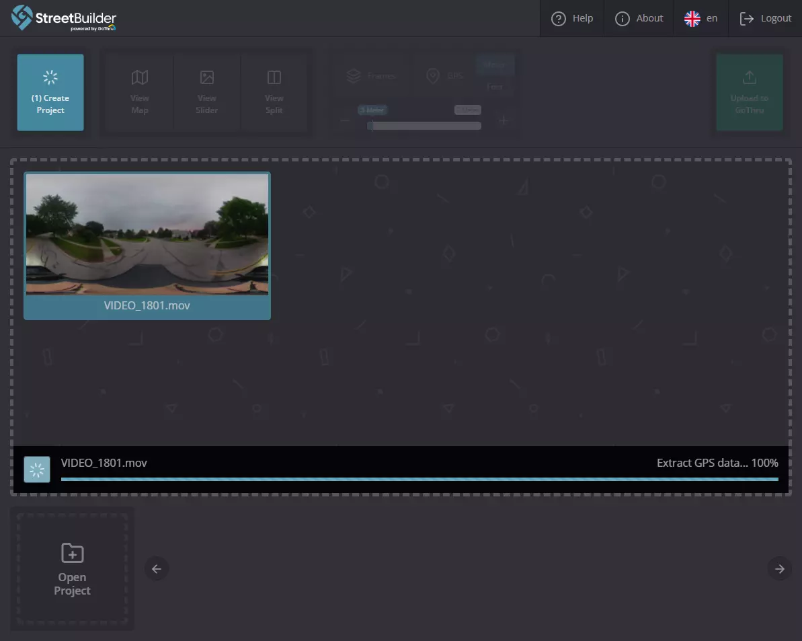Screen dimensions: 802x641
Task: Decrease frame interval with the minus icon
Action: pos(345,120)
